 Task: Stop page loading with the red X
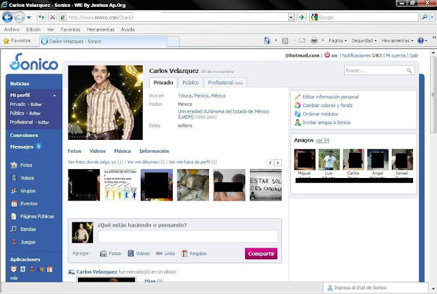click(52, 17)
